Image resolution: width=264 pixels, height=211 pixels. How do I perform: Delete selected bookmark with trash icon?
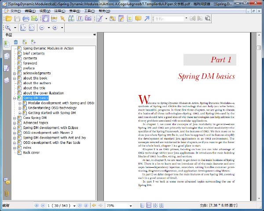(16, 42)
